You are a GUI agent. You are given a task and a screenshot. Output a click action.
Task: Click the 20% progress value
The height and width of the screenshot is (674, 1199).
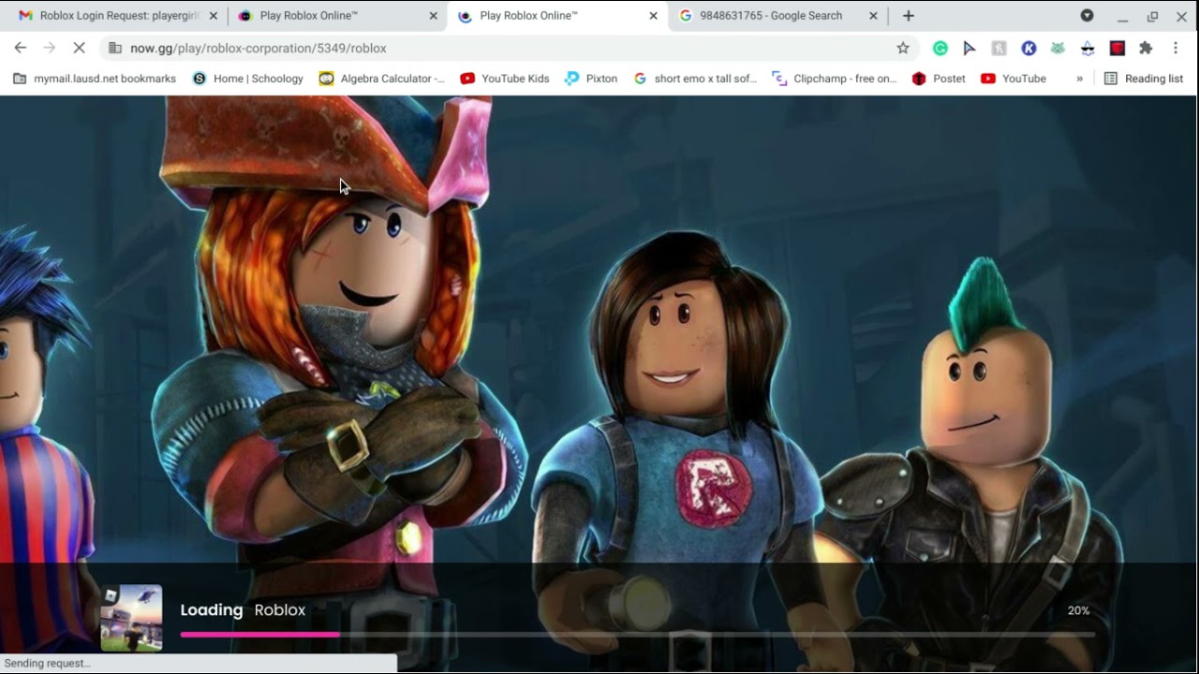point(1078,610)
